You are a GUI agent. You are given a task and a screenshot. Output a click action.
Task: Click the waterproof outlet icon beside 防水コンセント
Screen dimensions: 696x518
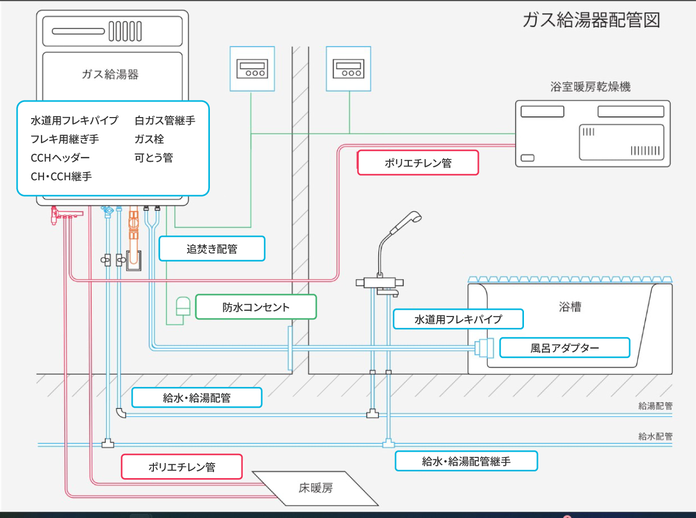pos(183,307)
